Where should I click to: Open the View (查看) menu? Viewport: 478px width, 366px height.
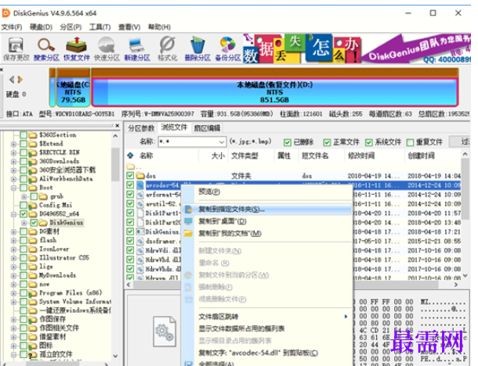point(129,27)
